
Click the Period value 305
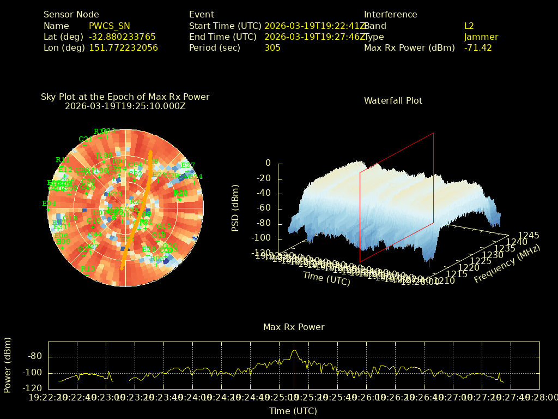tap(272, 47)
